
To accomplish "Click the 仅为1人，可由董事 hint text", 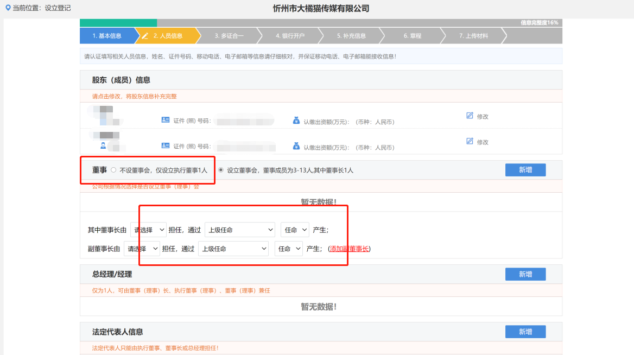I will point(181,290).
